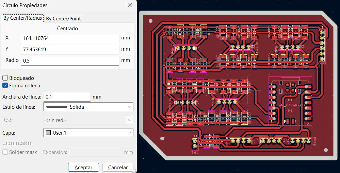Switch to the By Center/Point tab
340x173 pixels.
pos(63,19)
